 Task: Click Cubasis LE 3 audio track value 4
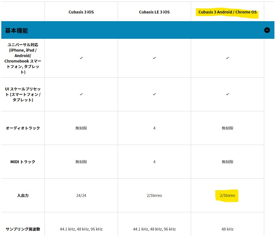[155, 128]
